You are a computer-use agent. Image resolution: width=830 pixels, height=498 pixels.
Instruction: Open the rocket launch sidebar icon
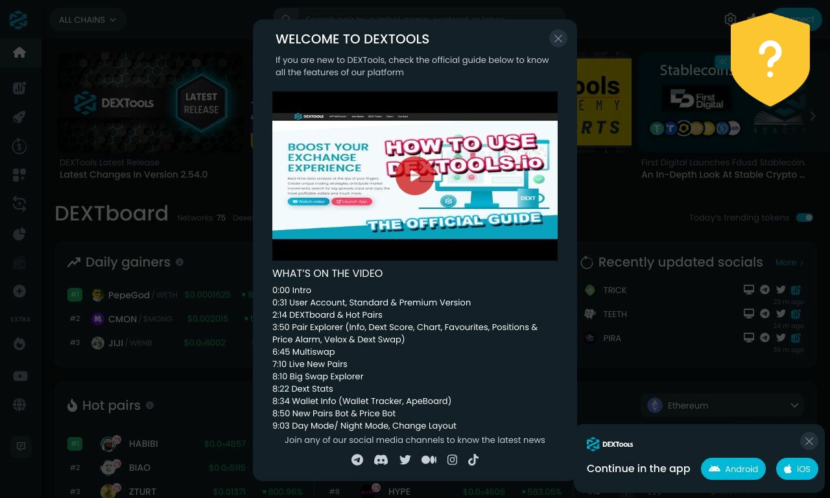point(19,117)
